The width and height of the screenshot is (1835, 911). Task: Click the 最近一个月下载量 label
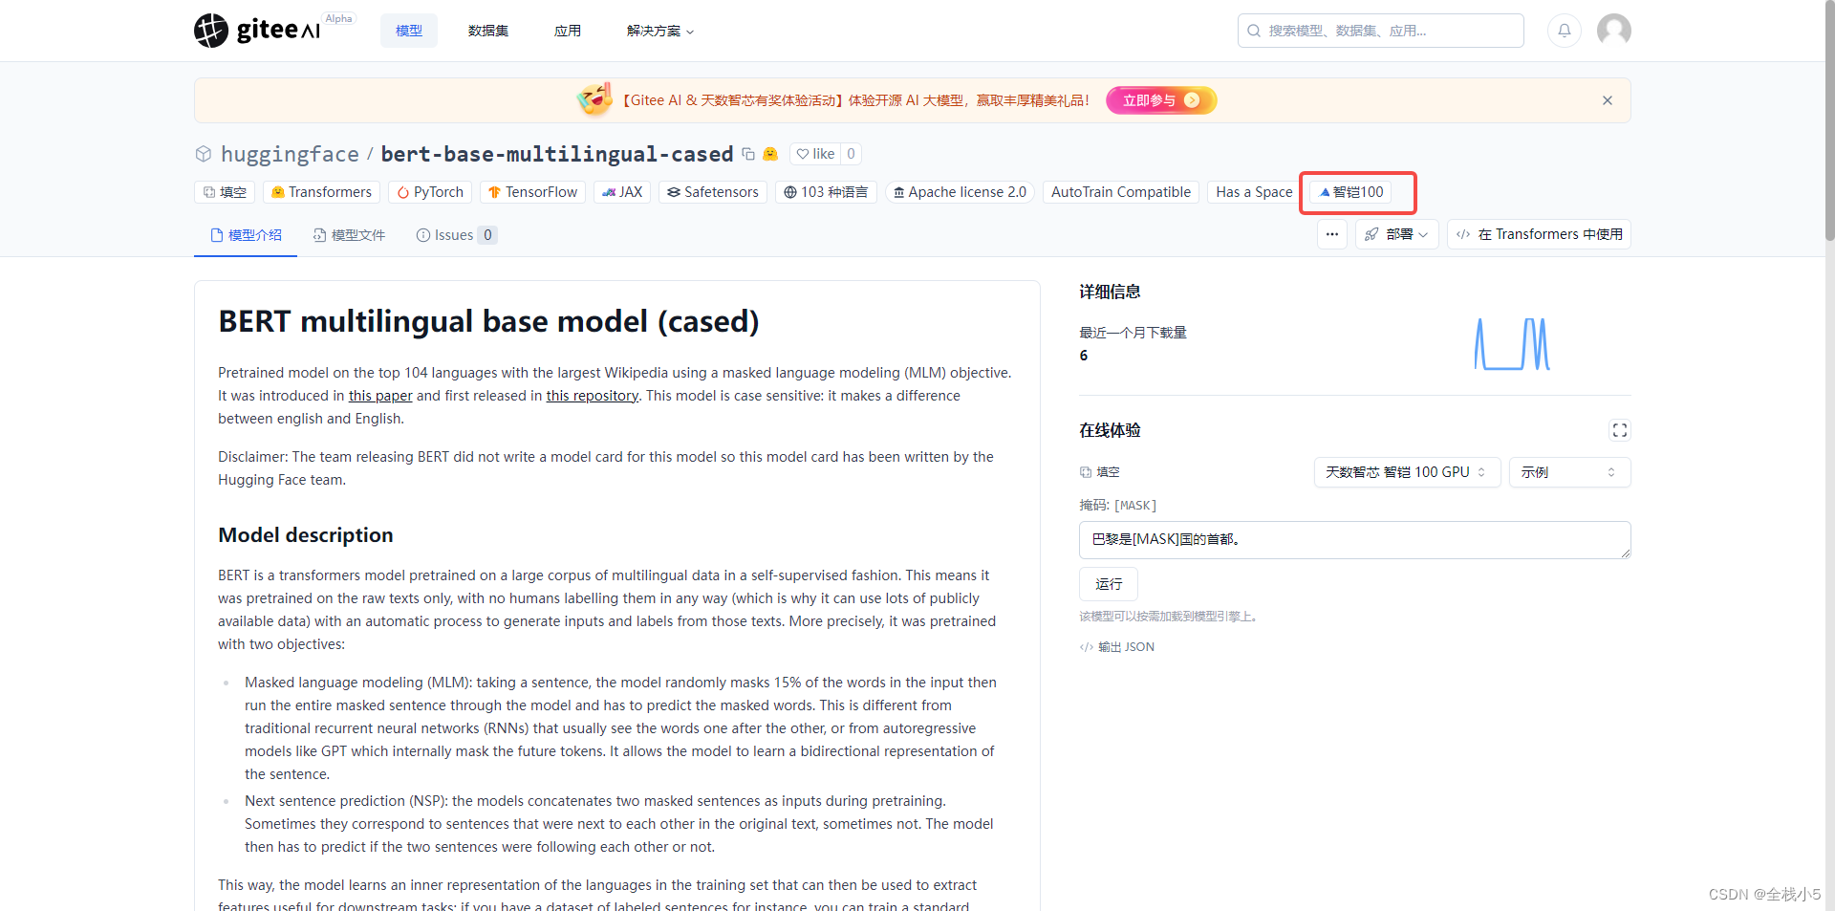point(1133,333)
